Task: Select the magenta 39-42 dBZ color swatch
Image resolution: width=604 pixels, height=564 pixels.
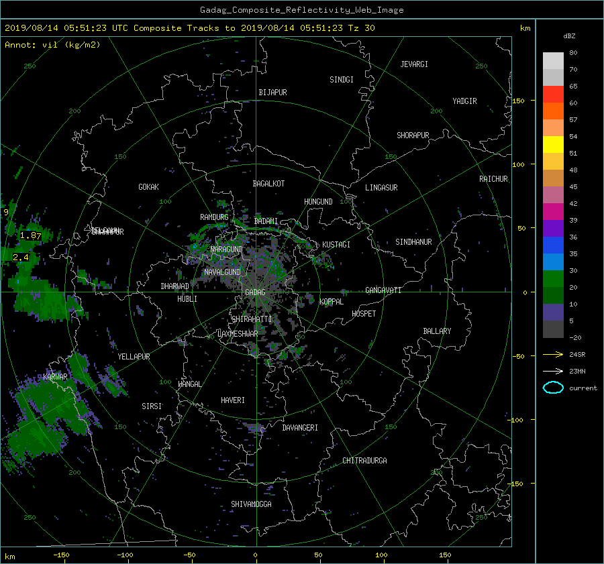Action: 553,212
